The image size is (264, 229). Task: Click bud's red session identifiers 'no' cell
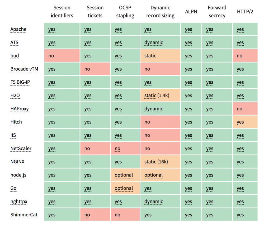(62, 56)
